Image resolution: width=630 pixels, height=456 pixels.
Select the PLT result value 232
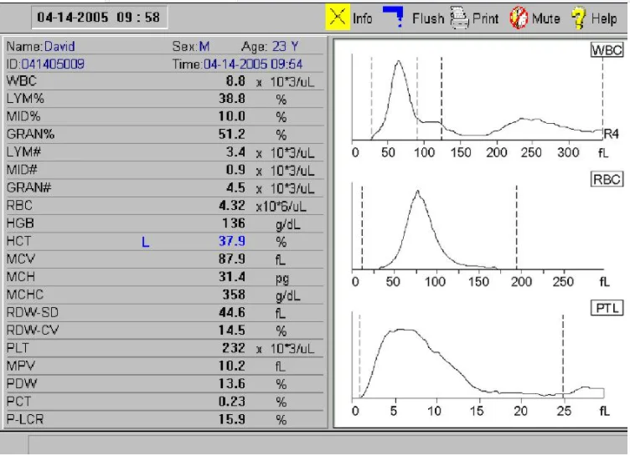point(233,348)
